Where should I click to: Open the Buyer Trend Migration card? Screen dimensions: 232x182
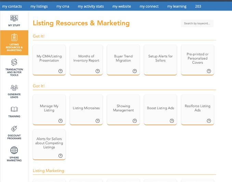123,58
